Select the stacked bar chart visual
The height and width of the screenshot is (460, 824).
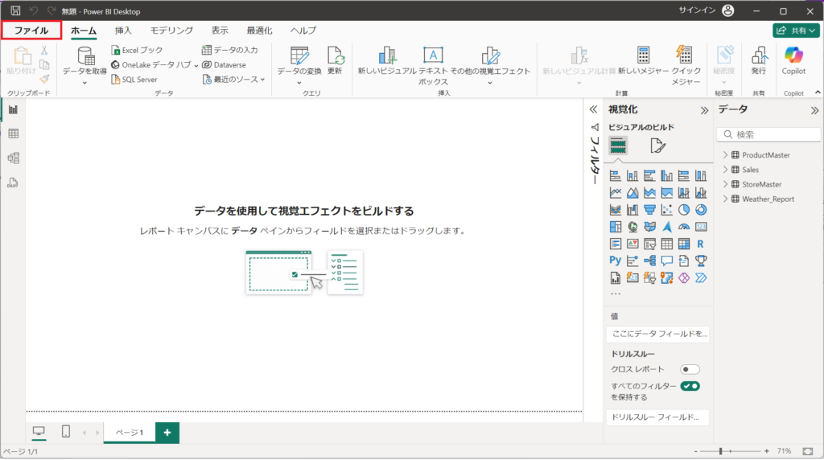[x=616, y=176]
